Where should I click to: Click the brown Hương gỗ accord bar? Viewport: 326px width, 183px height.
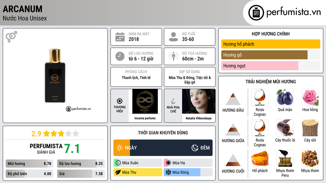point(264,55)
